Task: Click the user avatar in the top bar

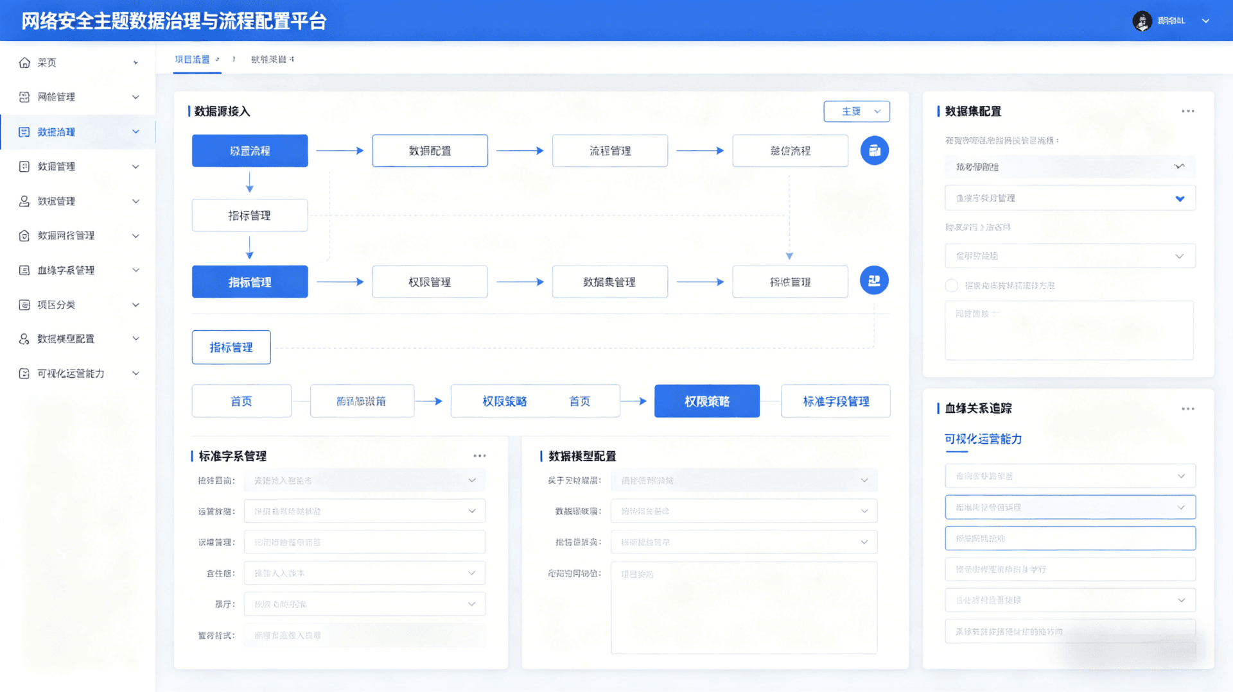Action: tap(1142, 21)
